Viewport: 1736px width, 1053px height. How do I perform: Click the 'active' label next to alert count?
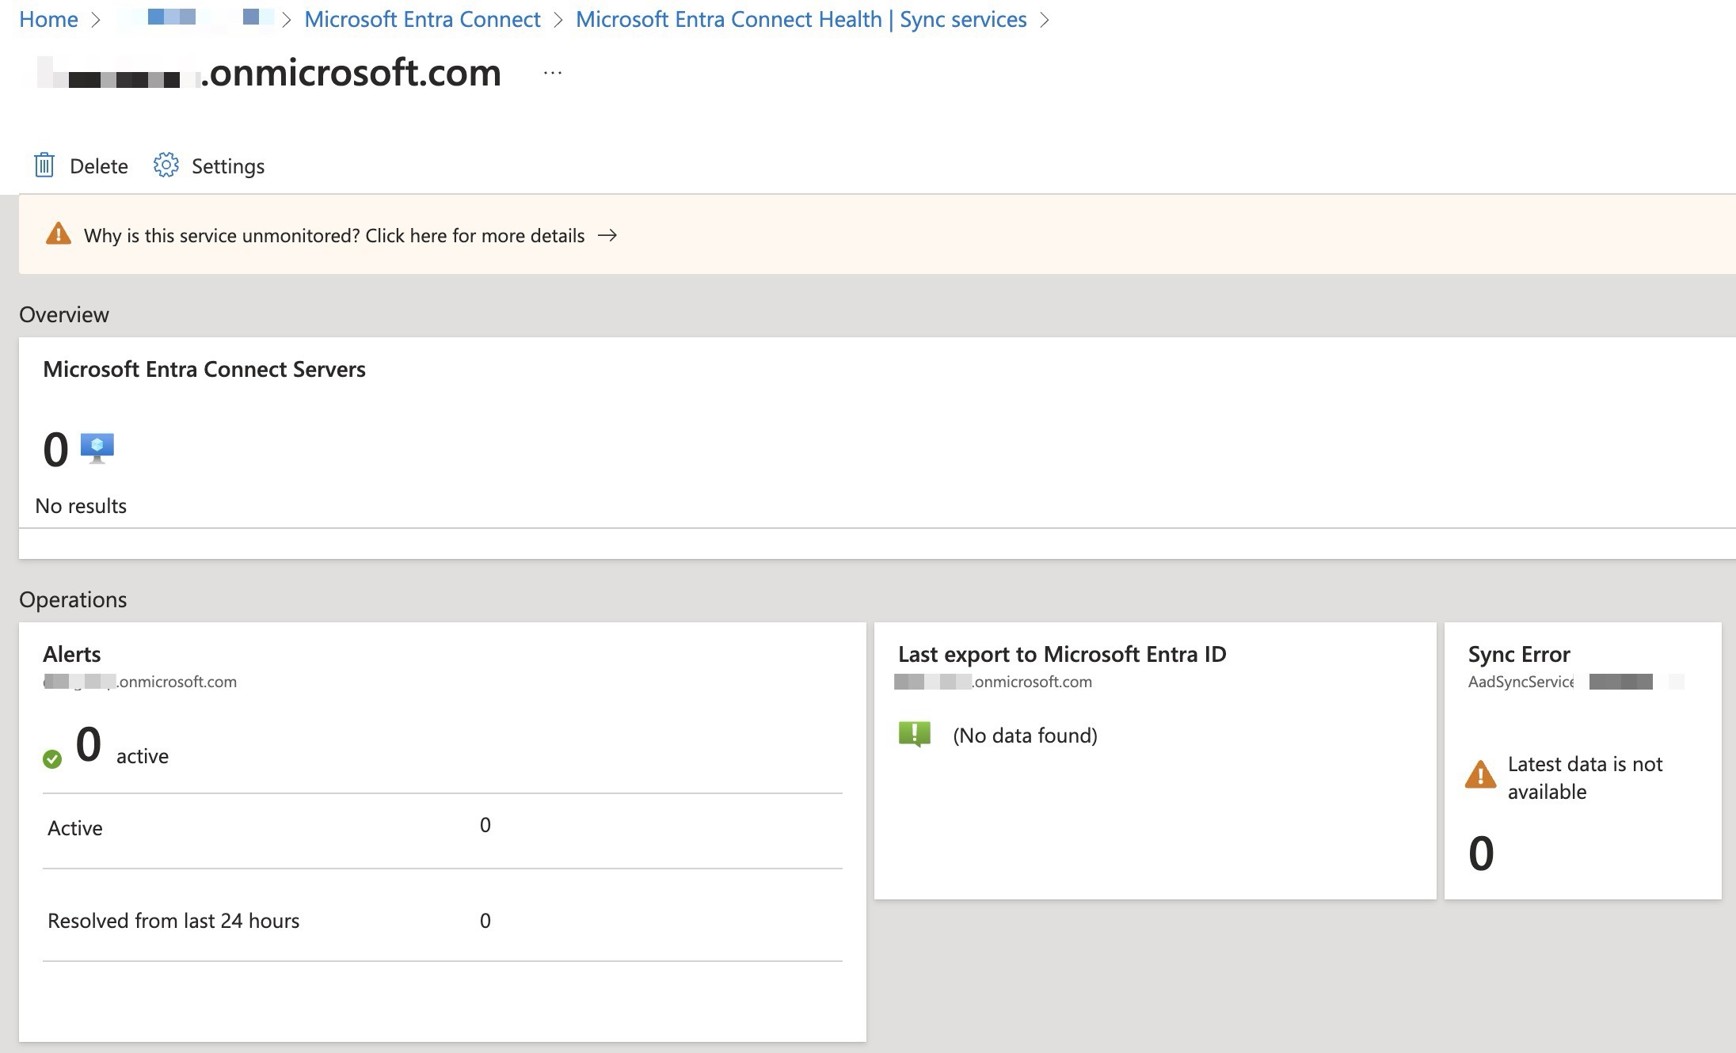143,756
